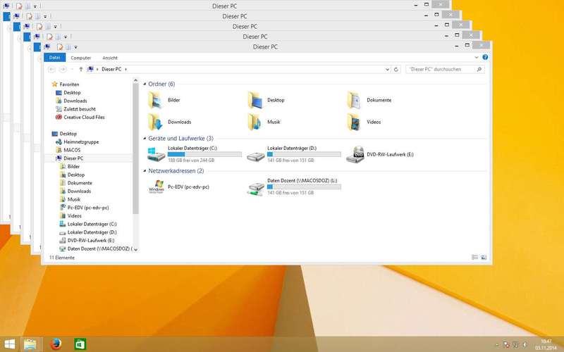Select Creative Cloud Files in Favoriten
The image size is (564, 352).
click(84, 118)
